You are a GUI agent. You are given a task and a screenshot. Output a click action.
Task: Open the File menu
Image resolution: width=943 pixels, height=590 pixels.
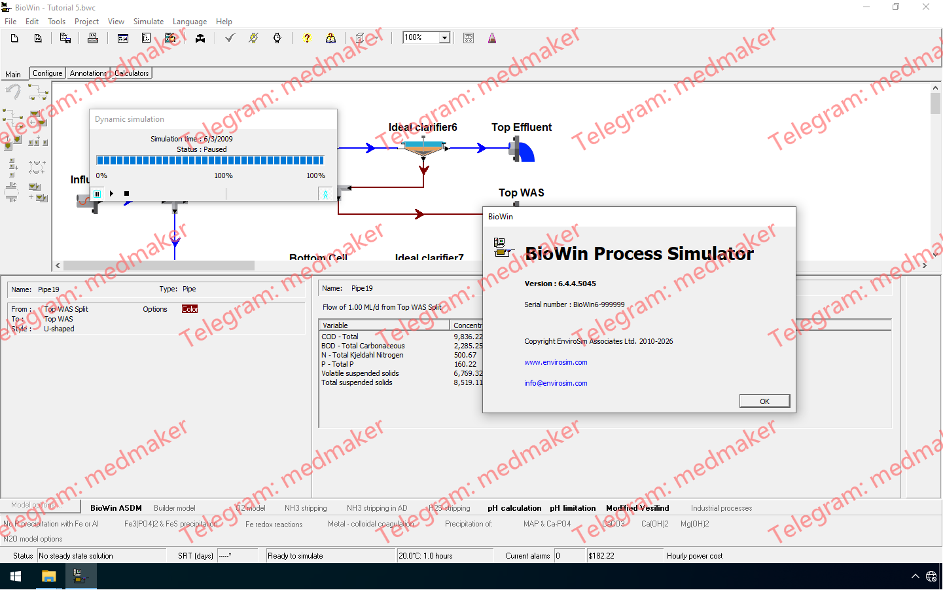[10, 22]
